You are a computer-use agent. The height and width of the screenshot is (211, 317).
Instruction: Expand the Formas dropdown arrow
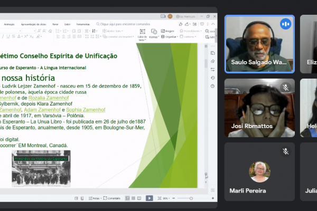point(158,37)
